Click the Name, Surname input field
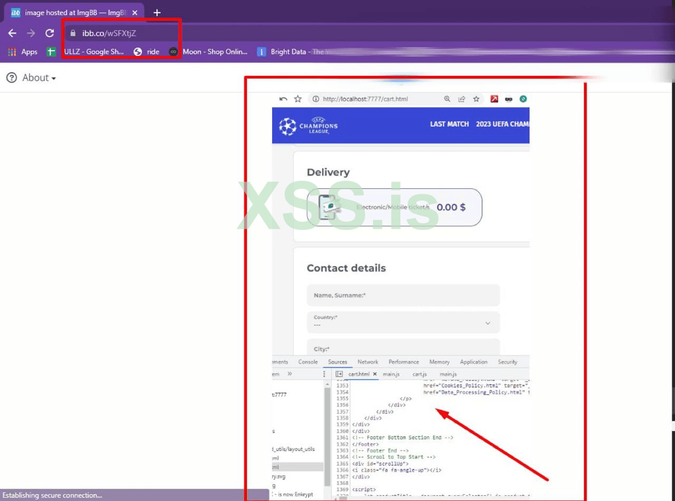Image resolution: width=675 pixels, height=501 pixels. tap(403, 295)
